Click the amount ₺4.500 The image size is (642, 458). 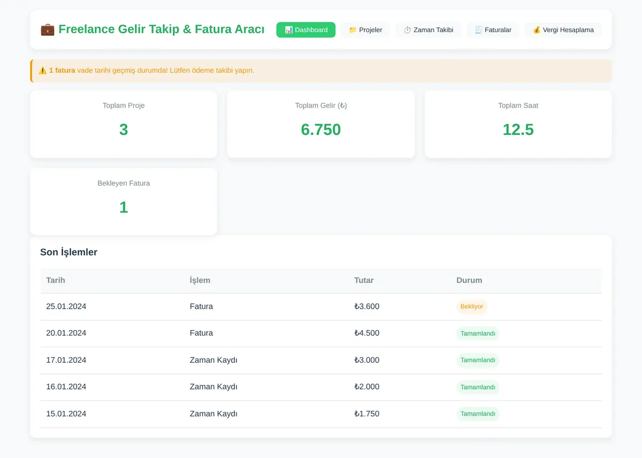coord(367,333)
